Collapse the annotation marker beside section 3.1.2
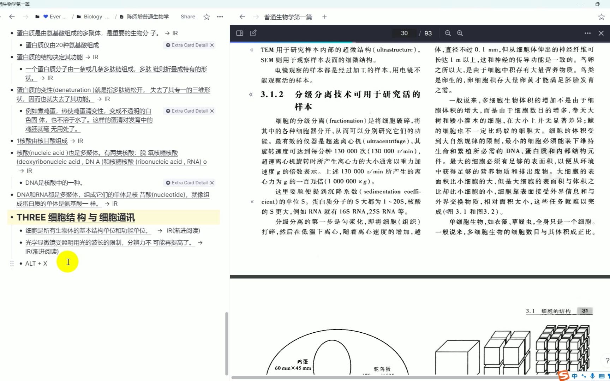This screenshot has width=610, height=381. click(x=251, y=95)
